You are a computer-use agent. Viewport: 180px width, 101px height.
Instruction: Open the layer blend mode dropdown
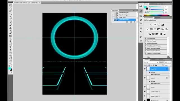coord(151,62)
